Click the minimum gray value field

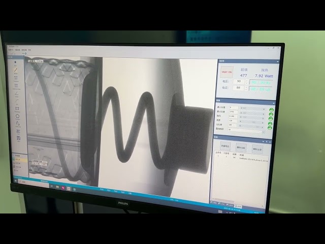[234, 107]
